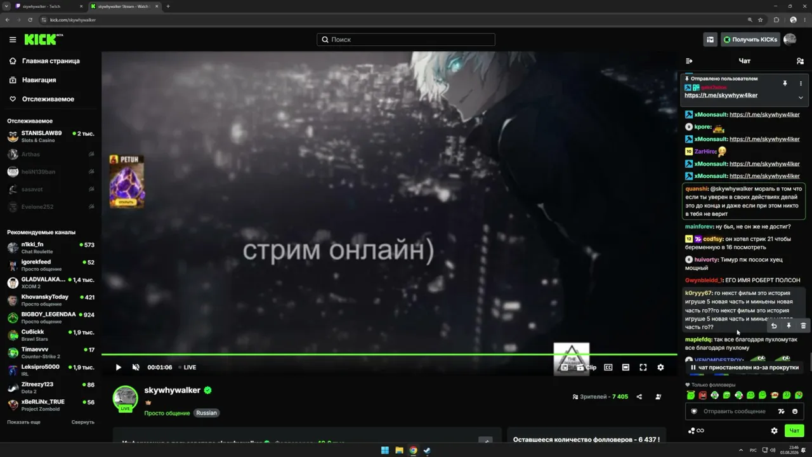The height and width of the screenshot is (457, 812).
Task: Bookmark this page with star icon
Action: point(761,20)
